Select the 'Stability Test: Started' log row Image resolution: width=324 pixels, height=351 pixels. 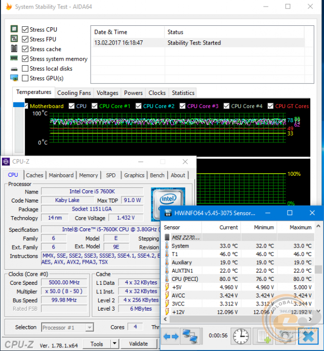coord(198,43)
